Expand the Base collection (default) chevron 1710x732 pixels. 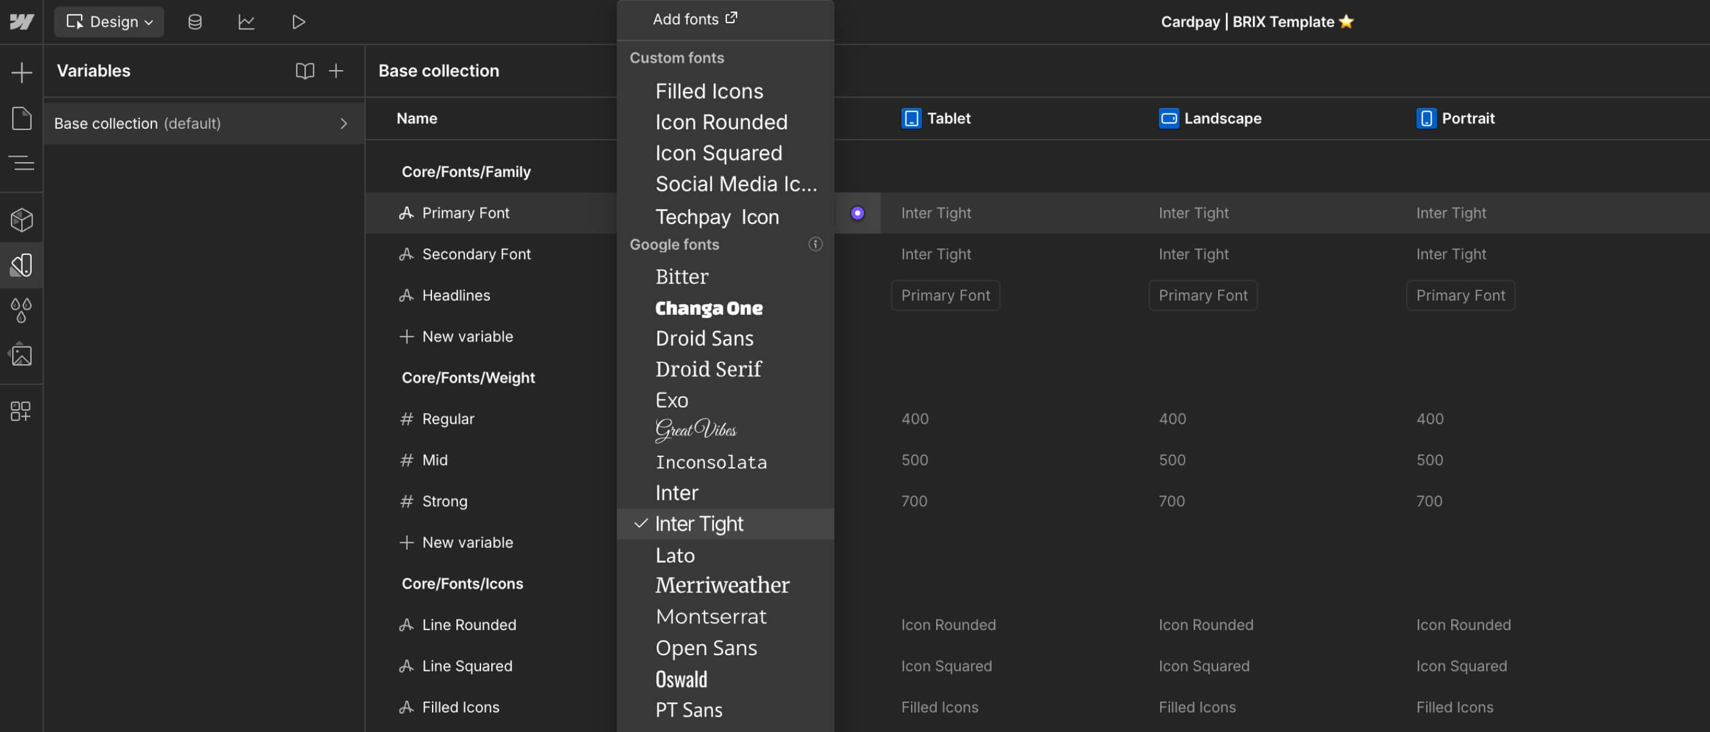point(343,123)
